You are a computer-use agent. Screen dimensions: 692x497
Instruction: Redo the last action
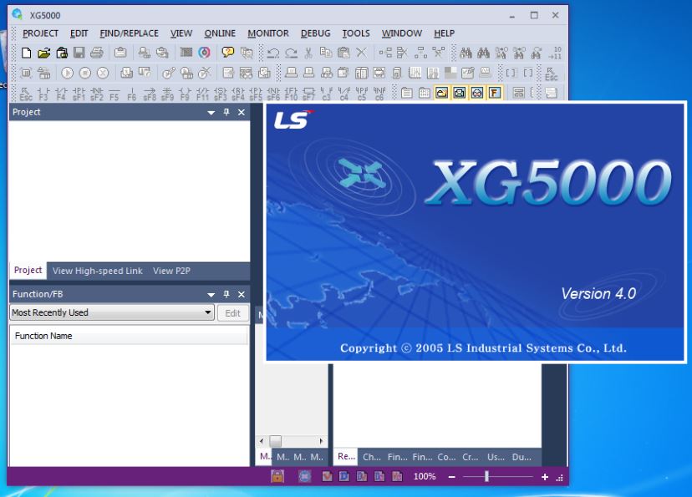pyautogui.click(x=291, y=53)
